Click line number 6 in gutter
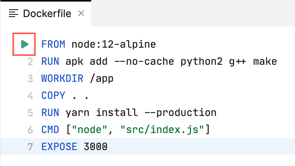Image resolution: width=295 pixels, height=166 pixels. [x=30, y=130]
